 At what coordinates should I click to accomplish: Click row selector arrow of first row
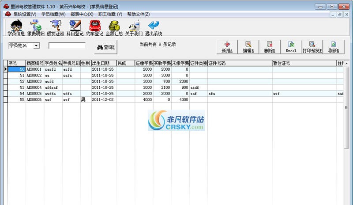tap(6, 69)
